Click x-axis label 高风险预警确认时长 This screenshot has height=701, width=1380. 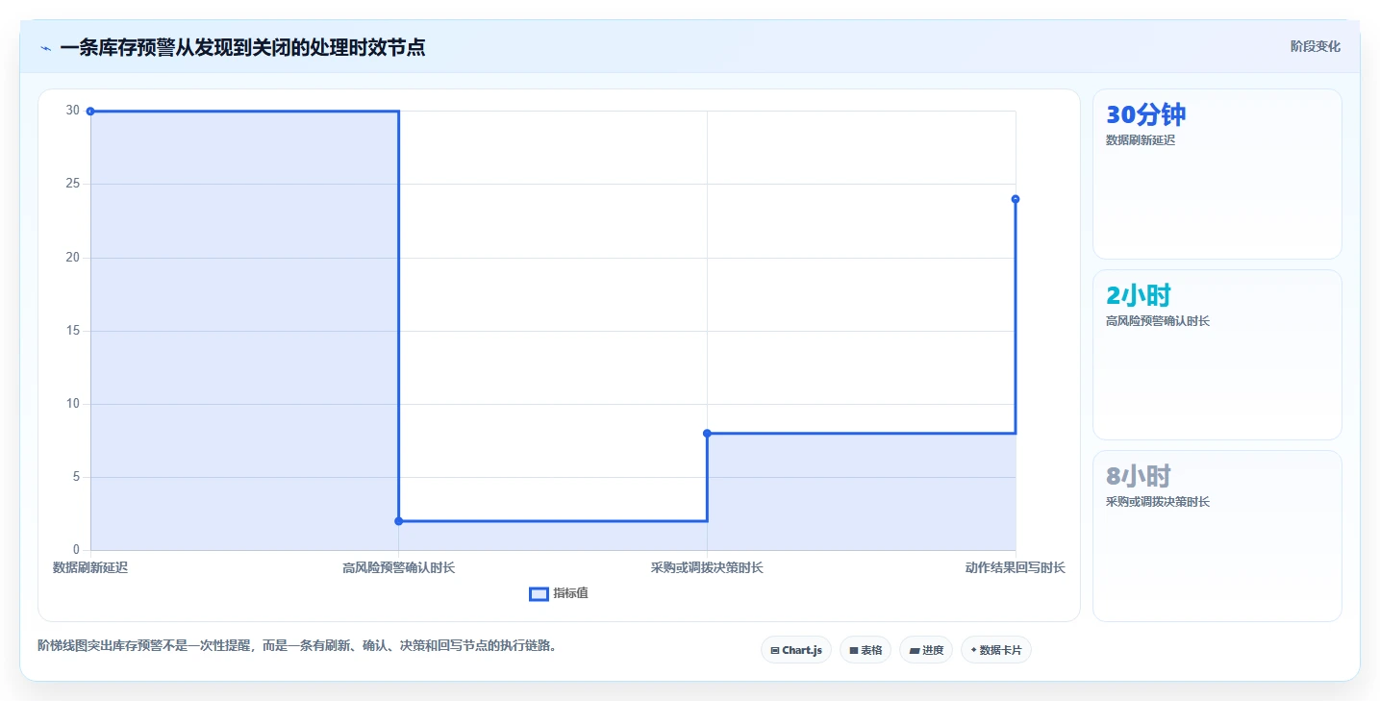[398, 567]
